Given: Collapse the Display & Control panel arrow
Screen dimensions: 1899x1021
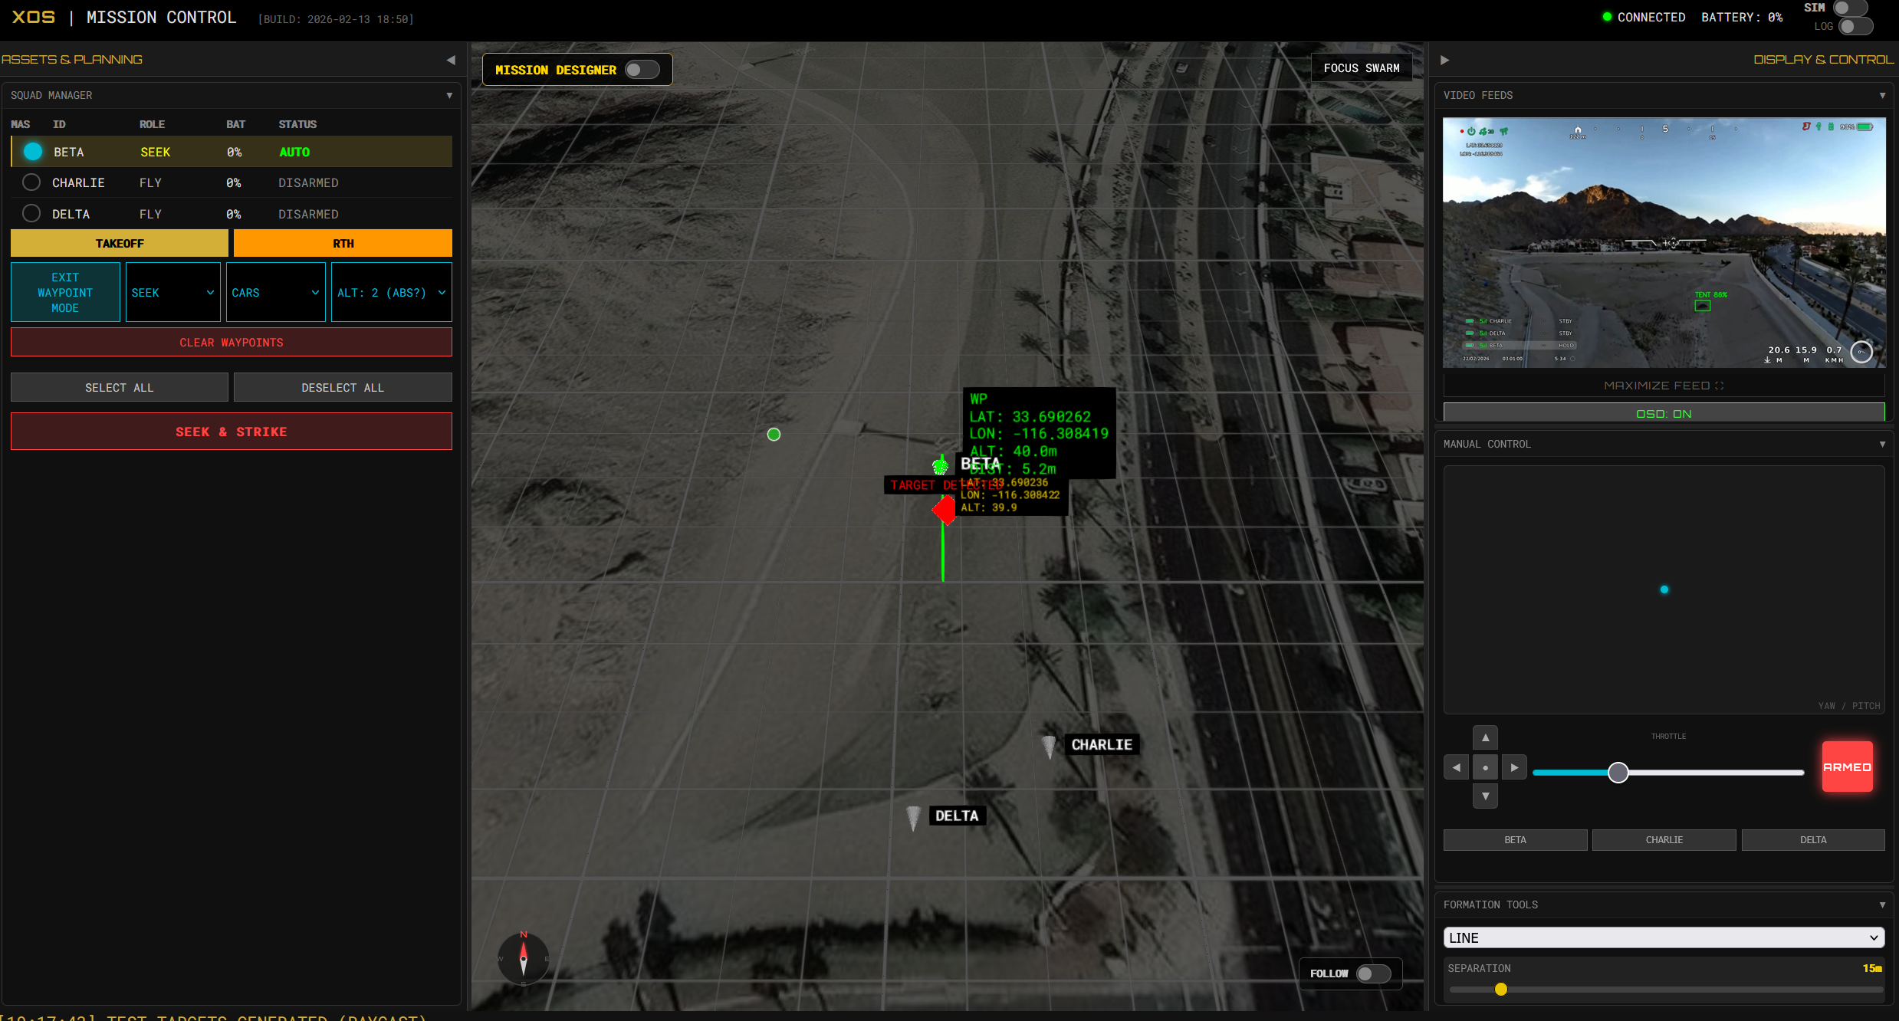Looking at the screenshot, I should [1444, 60].
